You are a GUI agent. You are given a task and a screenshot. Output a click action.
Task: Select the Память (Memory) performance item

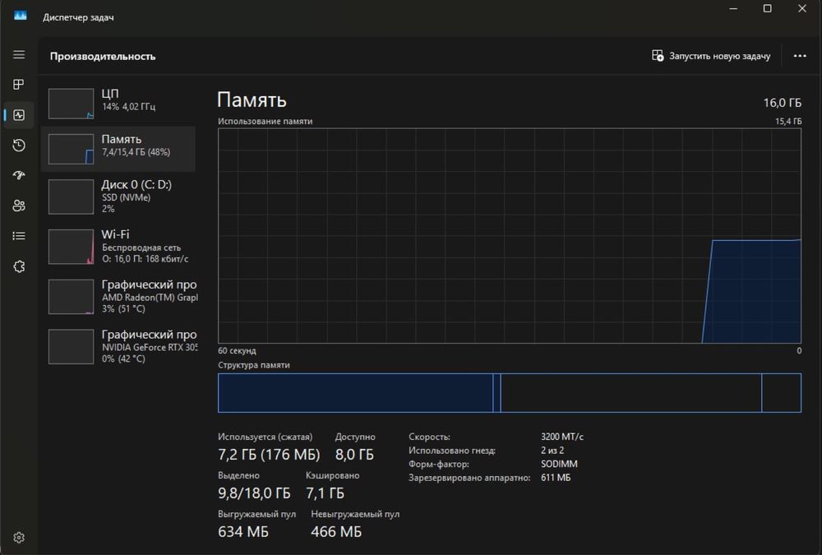click(x=118, y=147)
